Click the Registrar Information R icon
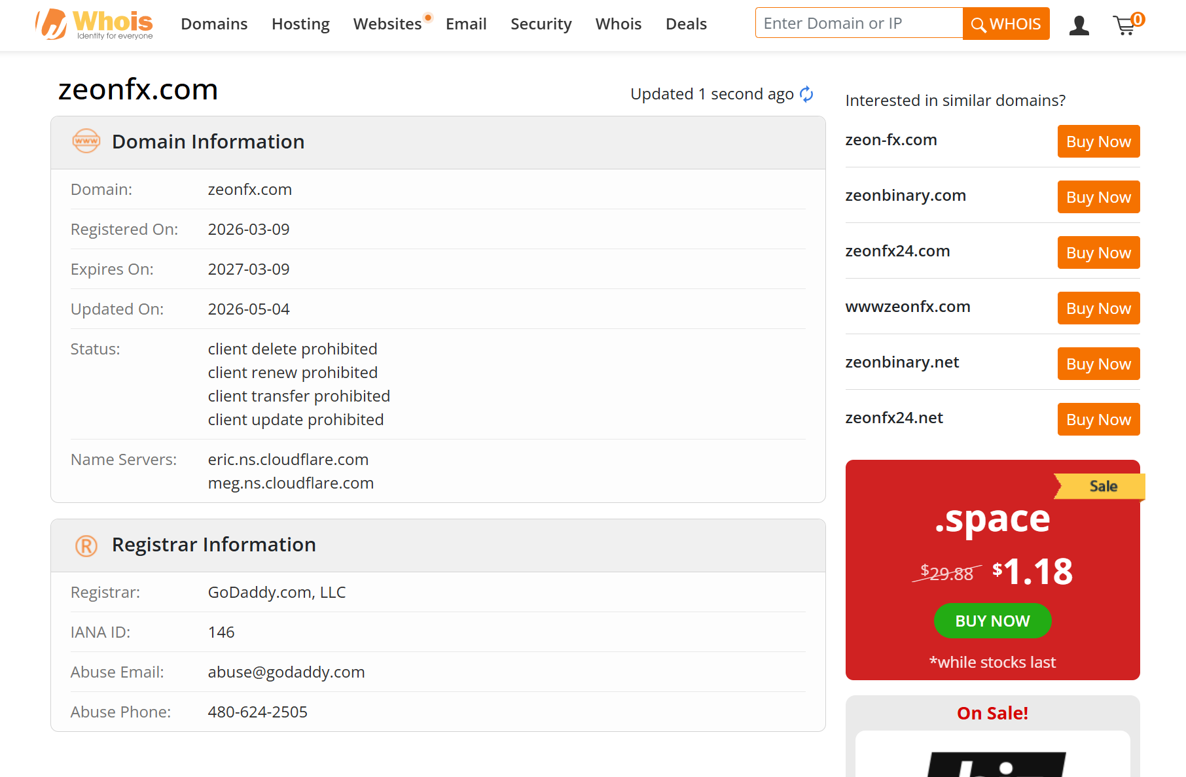 point(86,545)
